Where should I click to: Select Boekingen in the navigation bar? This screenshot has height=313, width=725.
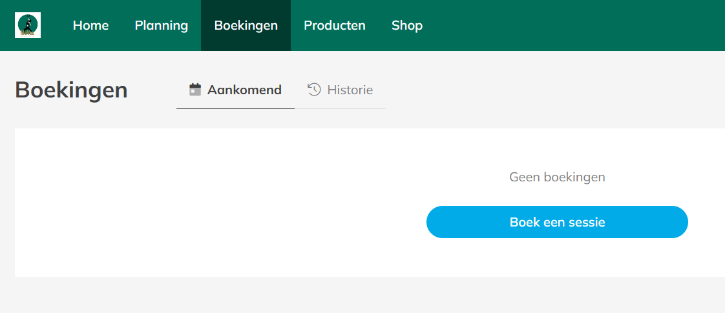tap(246, 25)
